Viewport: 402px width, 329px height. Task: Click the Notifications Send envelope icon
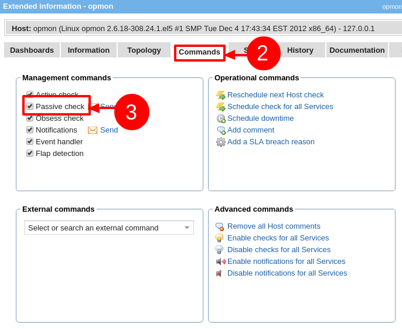point(93,130)
